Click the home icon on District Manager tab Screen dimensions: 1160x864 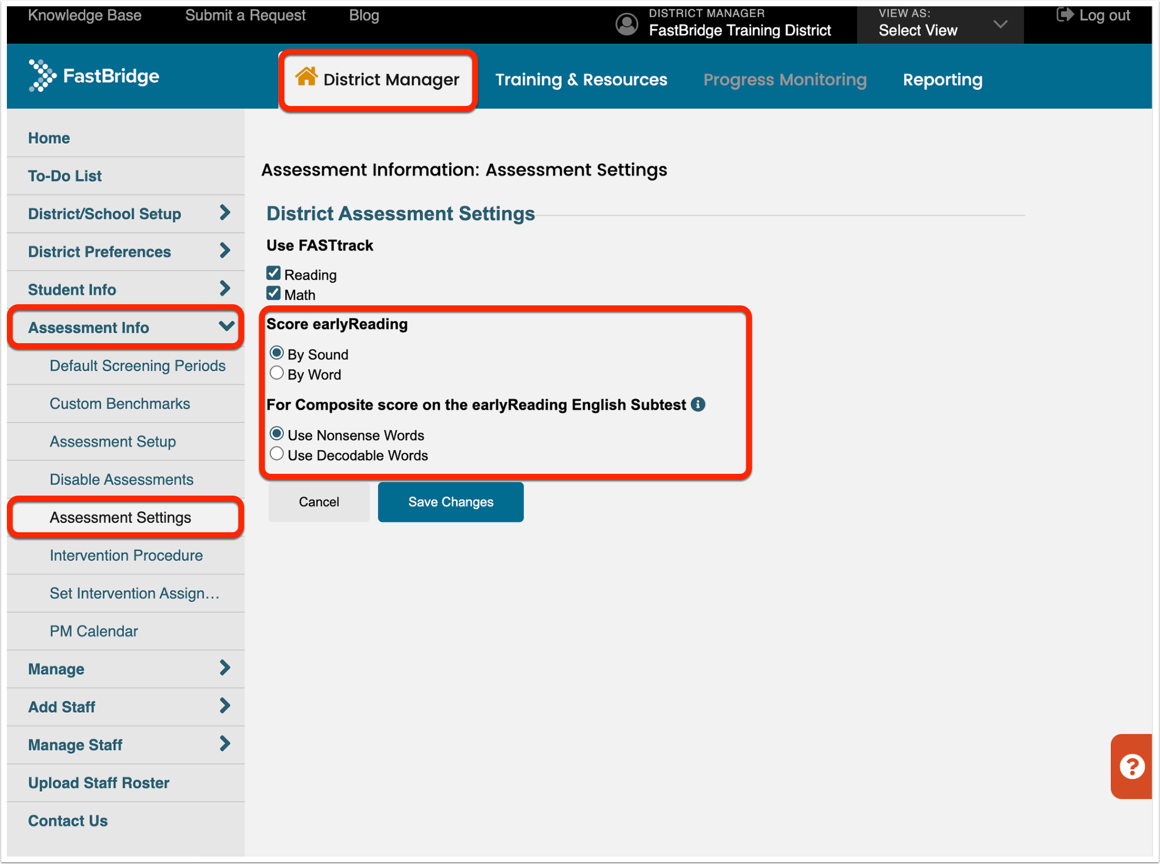tap(307, 76)
